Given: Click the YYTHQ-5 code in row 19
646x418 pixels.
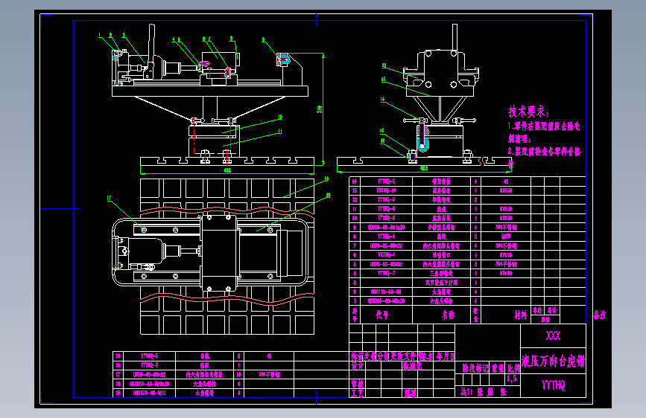Looking at the screenshot, I should (149, 356).
